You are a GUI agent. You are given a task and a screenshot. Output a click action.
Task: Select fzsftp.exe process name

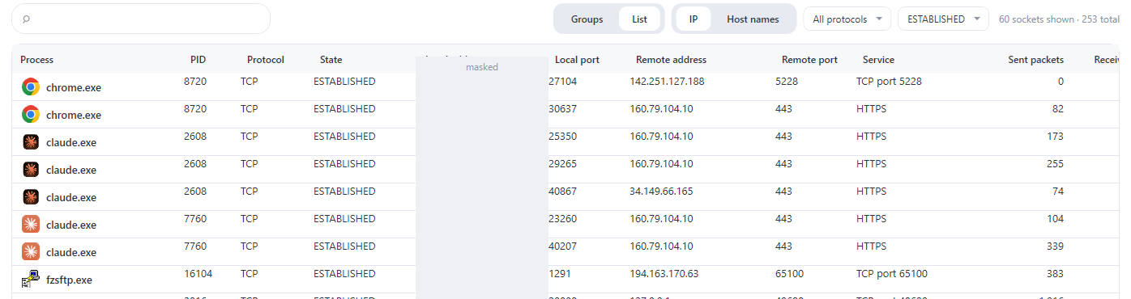pyautogui.click(x=69, y=280)
